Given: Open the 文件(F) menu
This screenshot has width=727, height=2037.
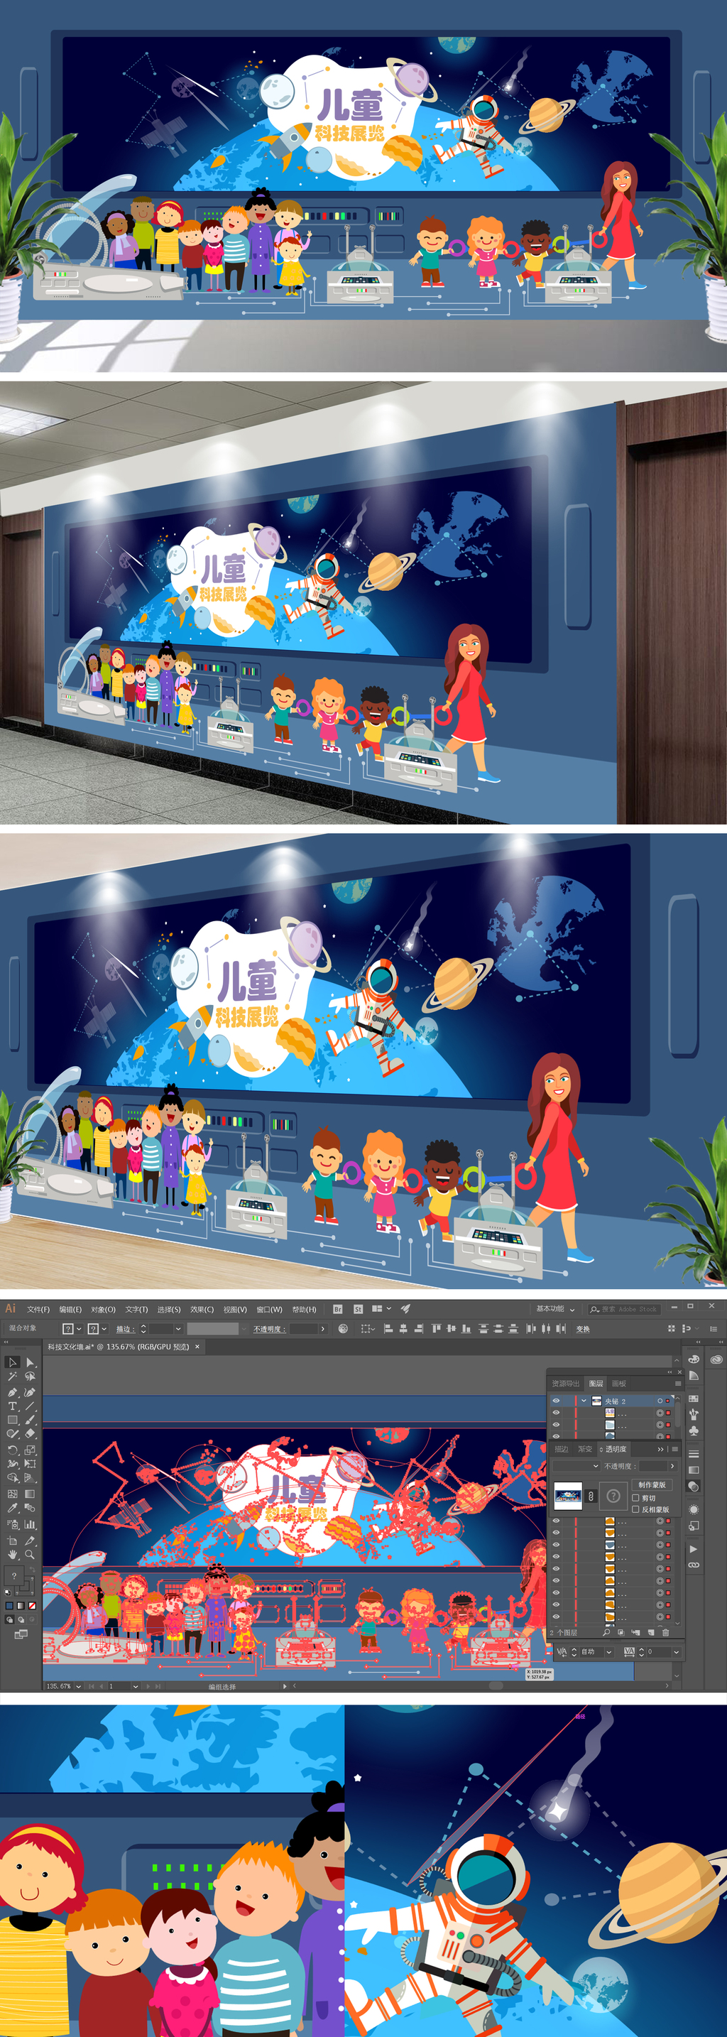Looking at the screenshot, I should 38,1310.
